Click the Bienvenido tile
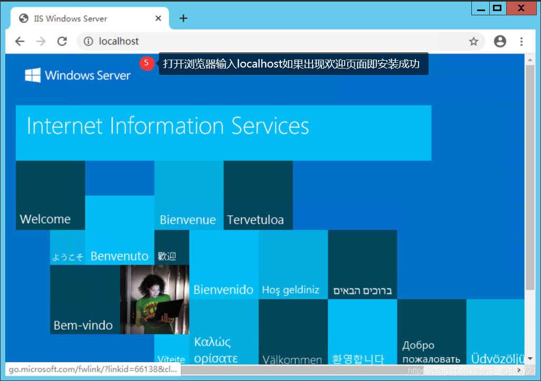Image resolution: width=541 pixels, height=381 pixels. [x=224, y=265]
